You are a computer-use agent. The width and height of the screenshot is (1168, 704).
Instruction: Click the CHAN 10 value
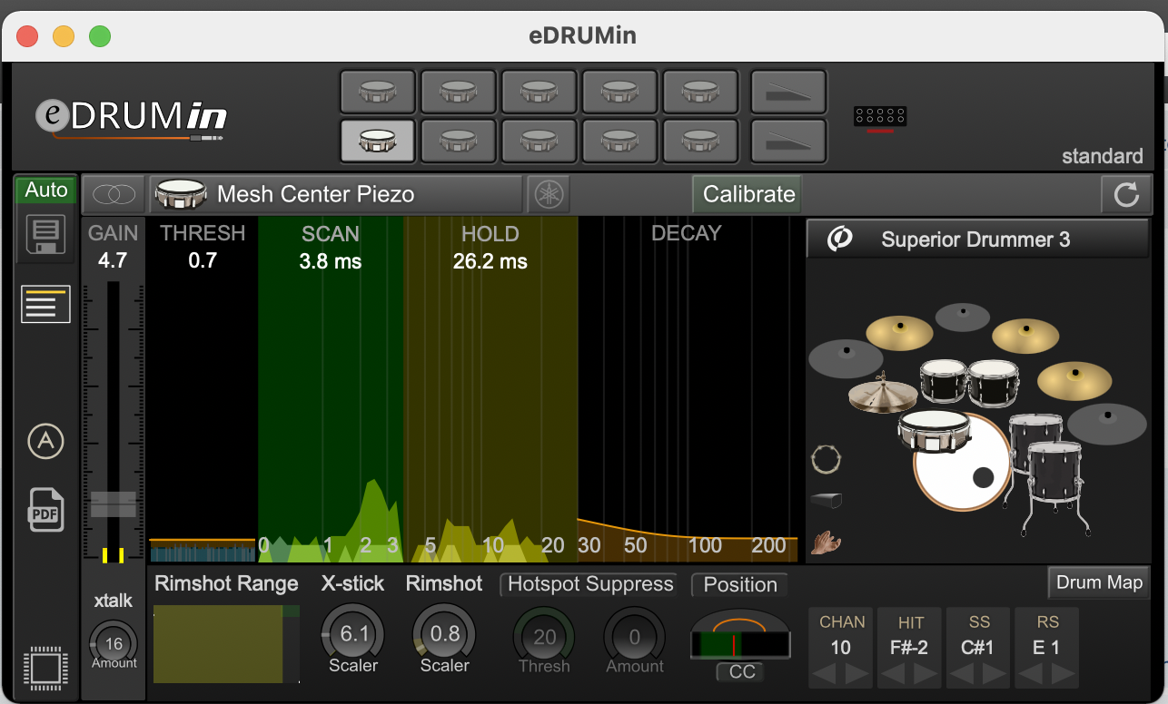click(x=841, y=648)
